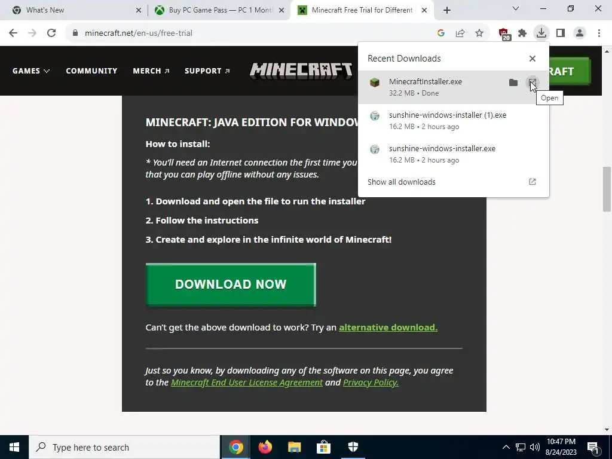Viewport: 612px width, 459px height.
Task: Click the Show all downloads external icon
Action: 533,182
